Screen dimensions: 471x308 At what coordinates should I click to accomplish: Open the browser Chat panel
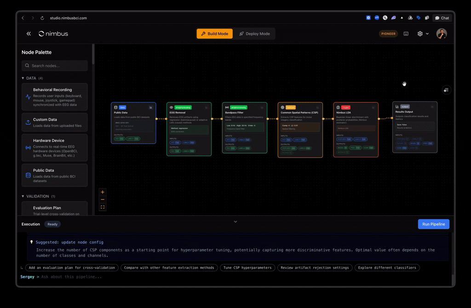442,18
